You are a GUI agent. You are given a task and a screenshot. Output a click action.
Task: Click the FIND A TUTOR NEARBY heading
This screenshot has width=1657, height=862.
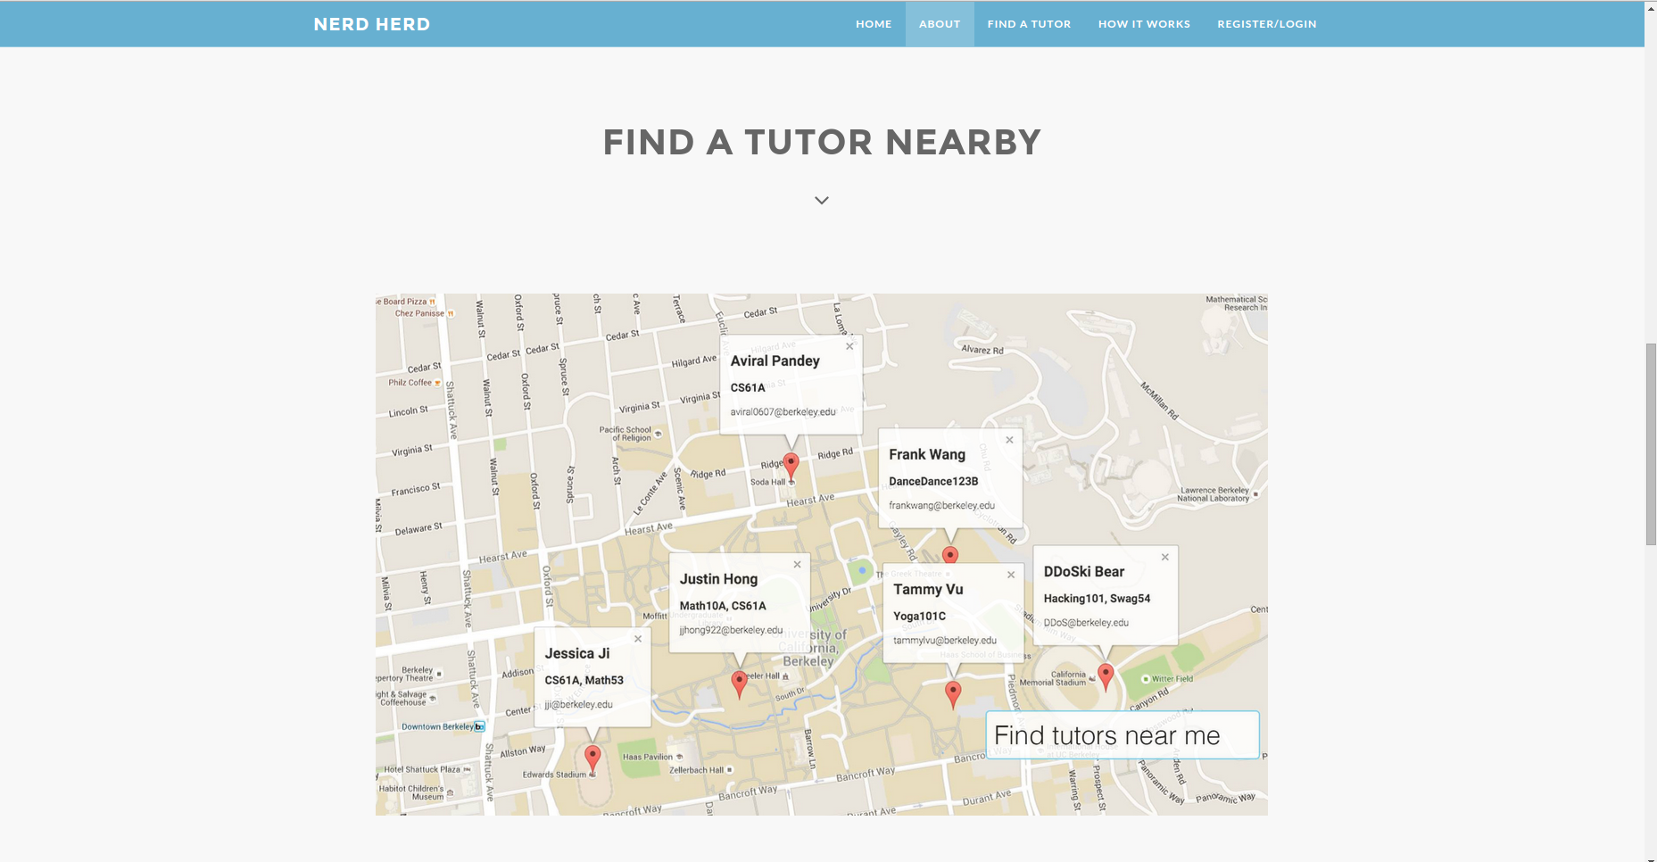(822, 142)
